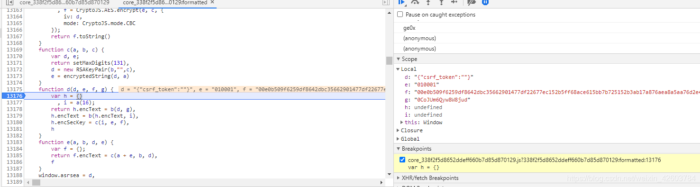700x187 pixels.
Task: Click scope variable h: undefined
Action: pyautogui.click(x=423, y=107)
